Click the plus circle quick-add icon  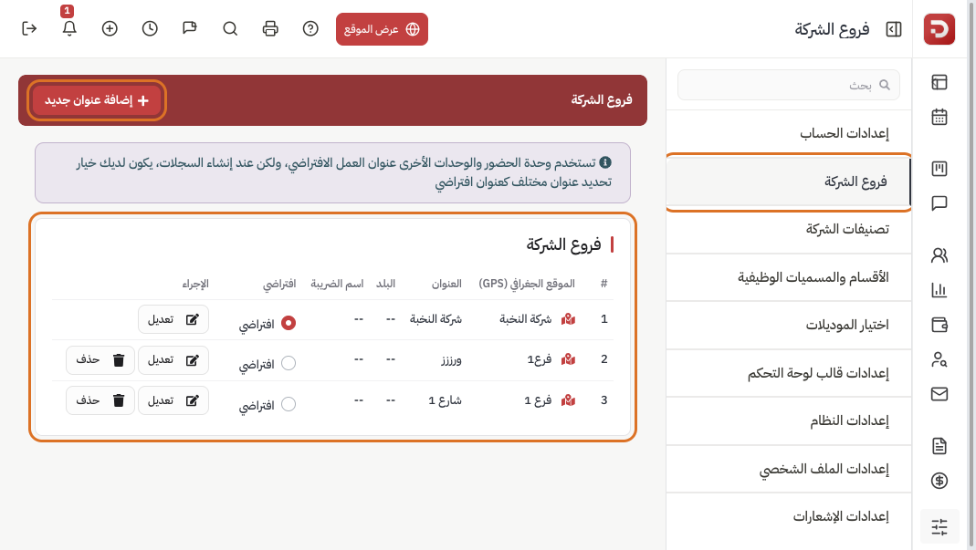coord(110,28)
